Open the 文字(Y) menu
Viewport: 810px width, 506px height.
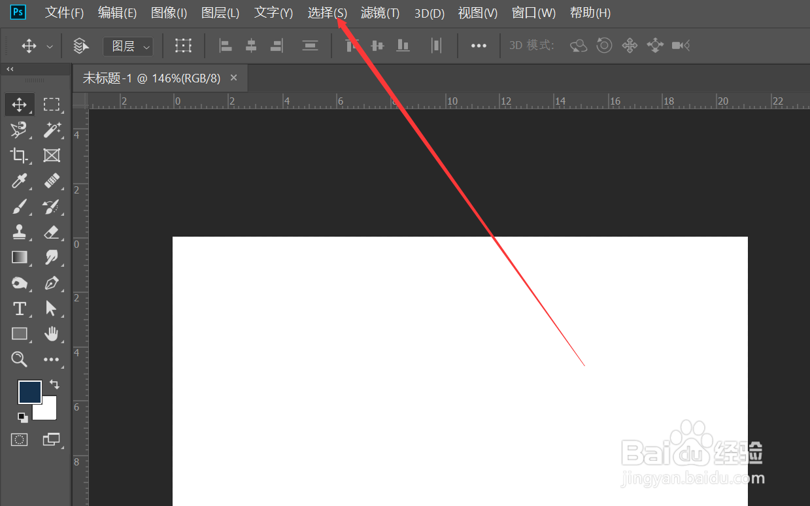click(273, 12)
